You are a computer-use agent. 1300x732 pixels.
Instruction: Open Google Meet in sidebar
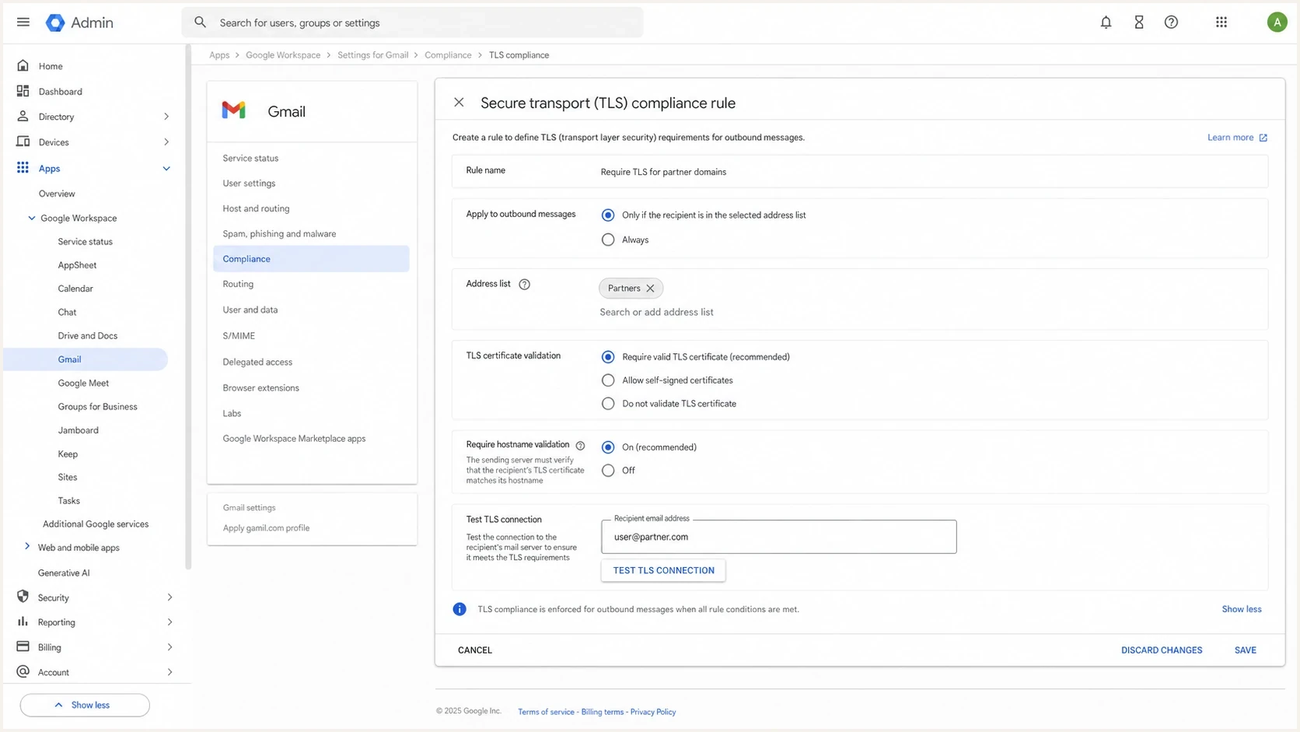(83, 383)
